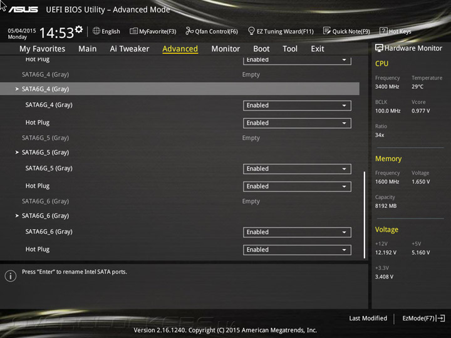Click the +12V reading 12.192 V
The width and height of the screenshot is (451, 338).
pos(386,252)
